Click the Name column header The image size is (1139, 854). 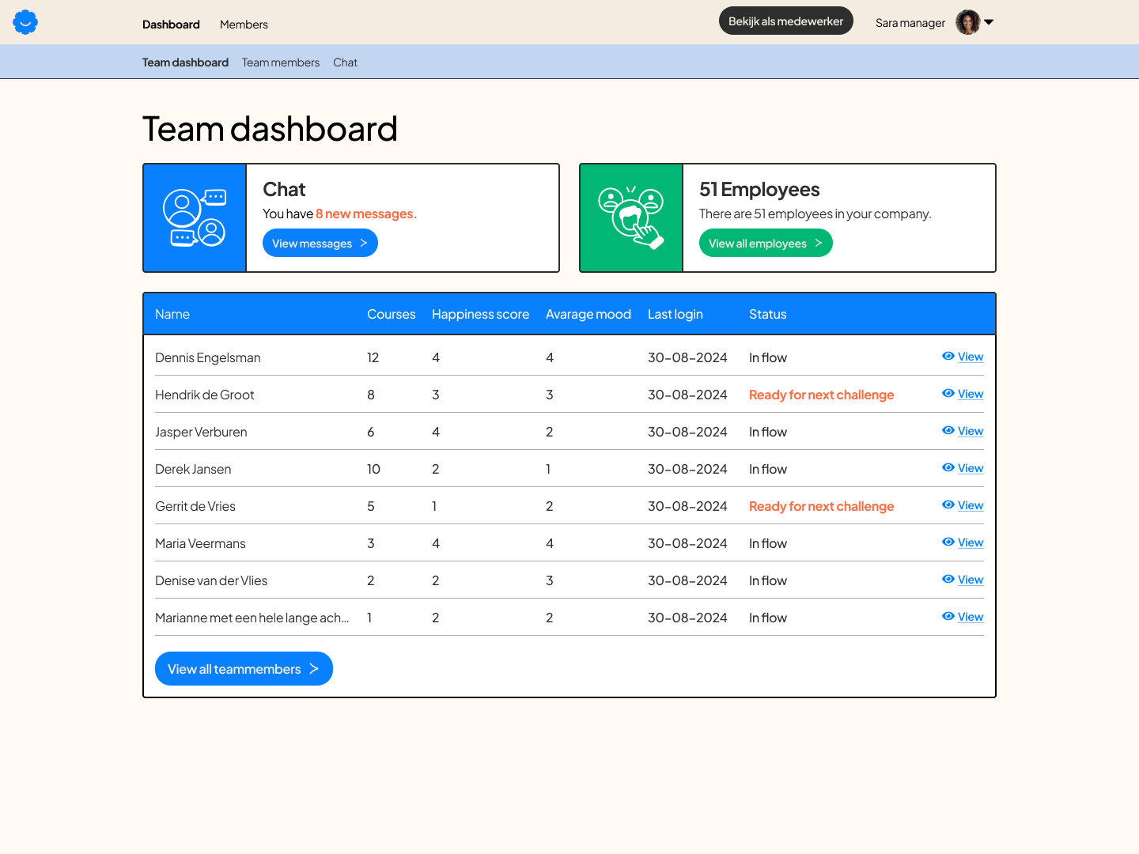[172, 314]
